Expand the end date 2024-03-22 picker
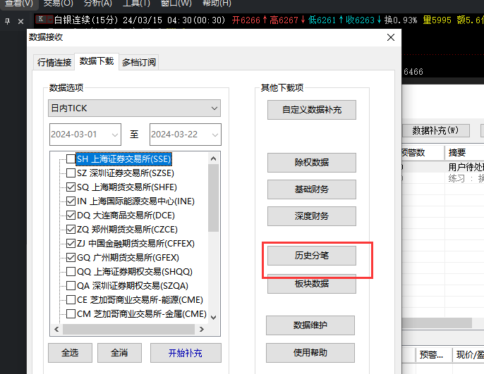Screen dimensions: 484x374 point(214,135)
